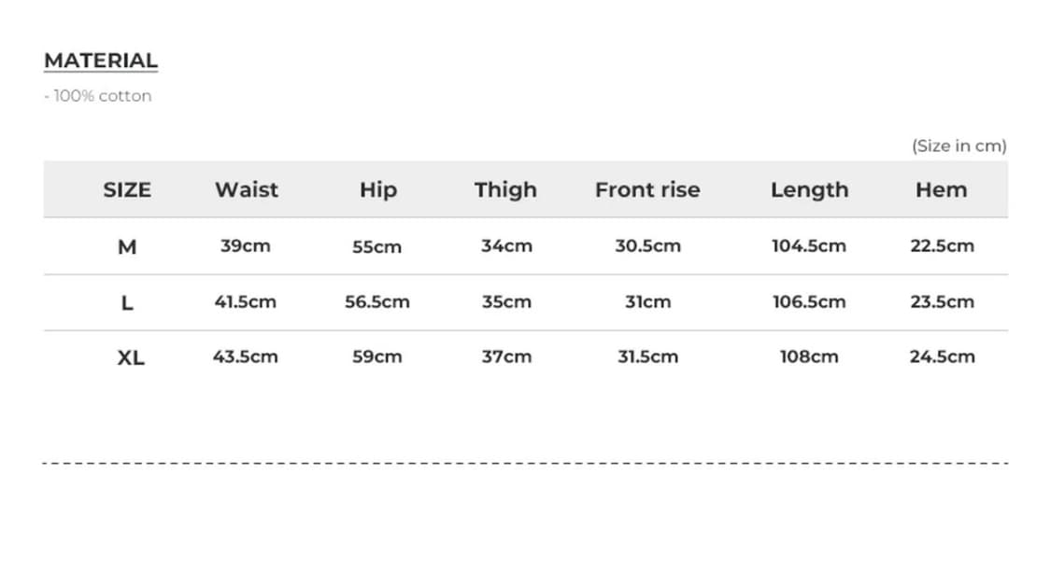This screenshot has height=571, width=1051.
Task: Click the Hip column header
Action: click(377, 190)
